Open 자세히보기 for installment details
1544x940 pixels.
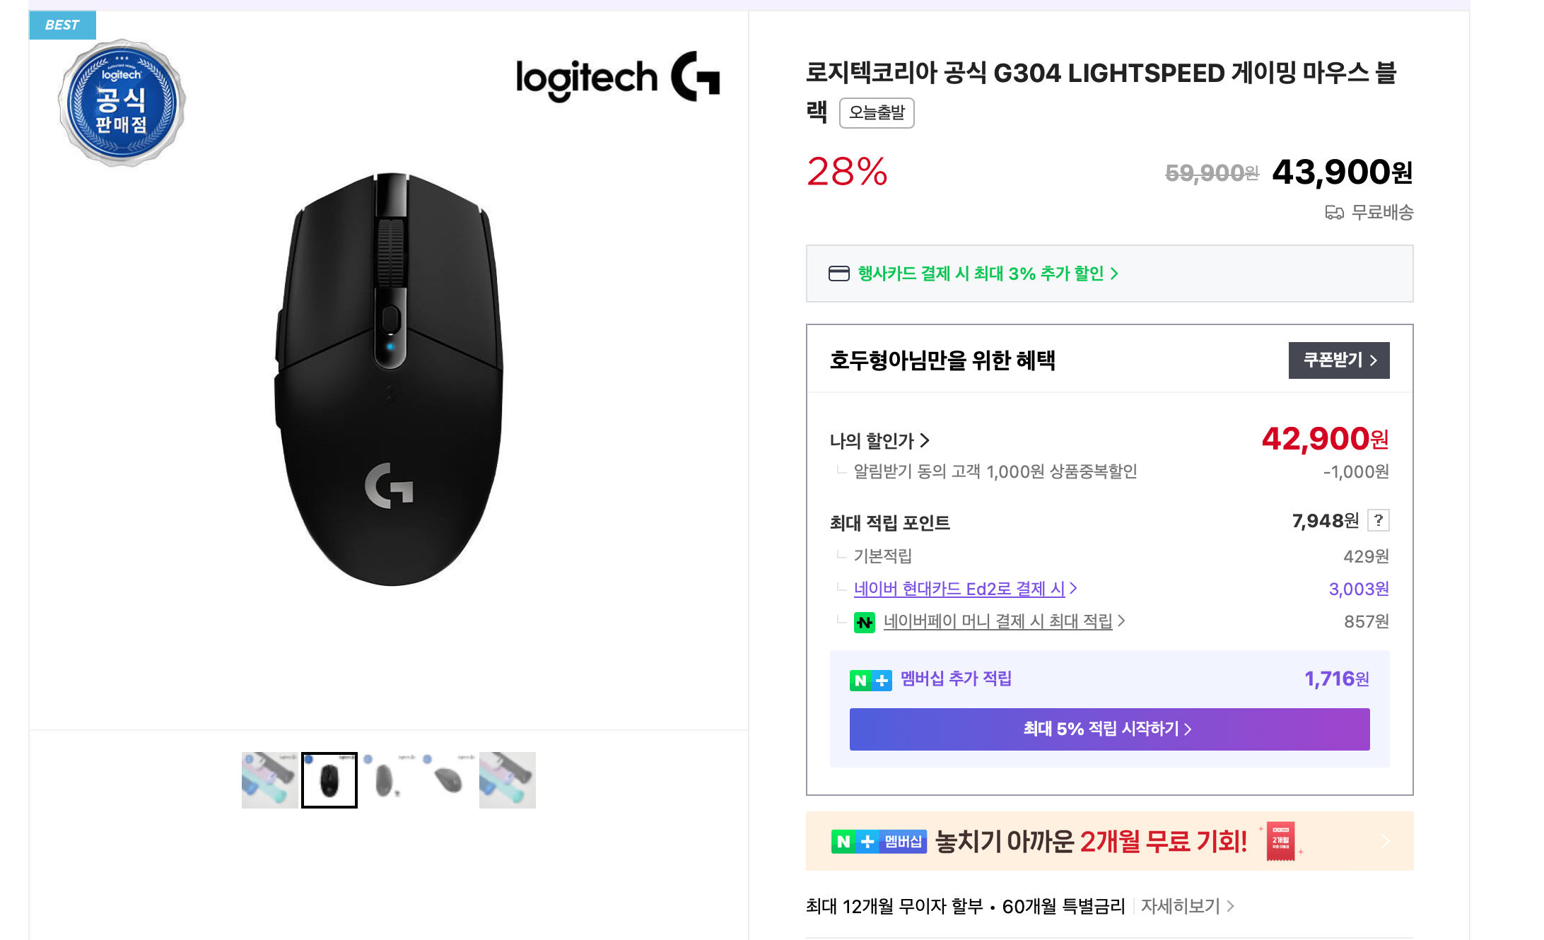pyautogui.click(x=1187, y=906)
